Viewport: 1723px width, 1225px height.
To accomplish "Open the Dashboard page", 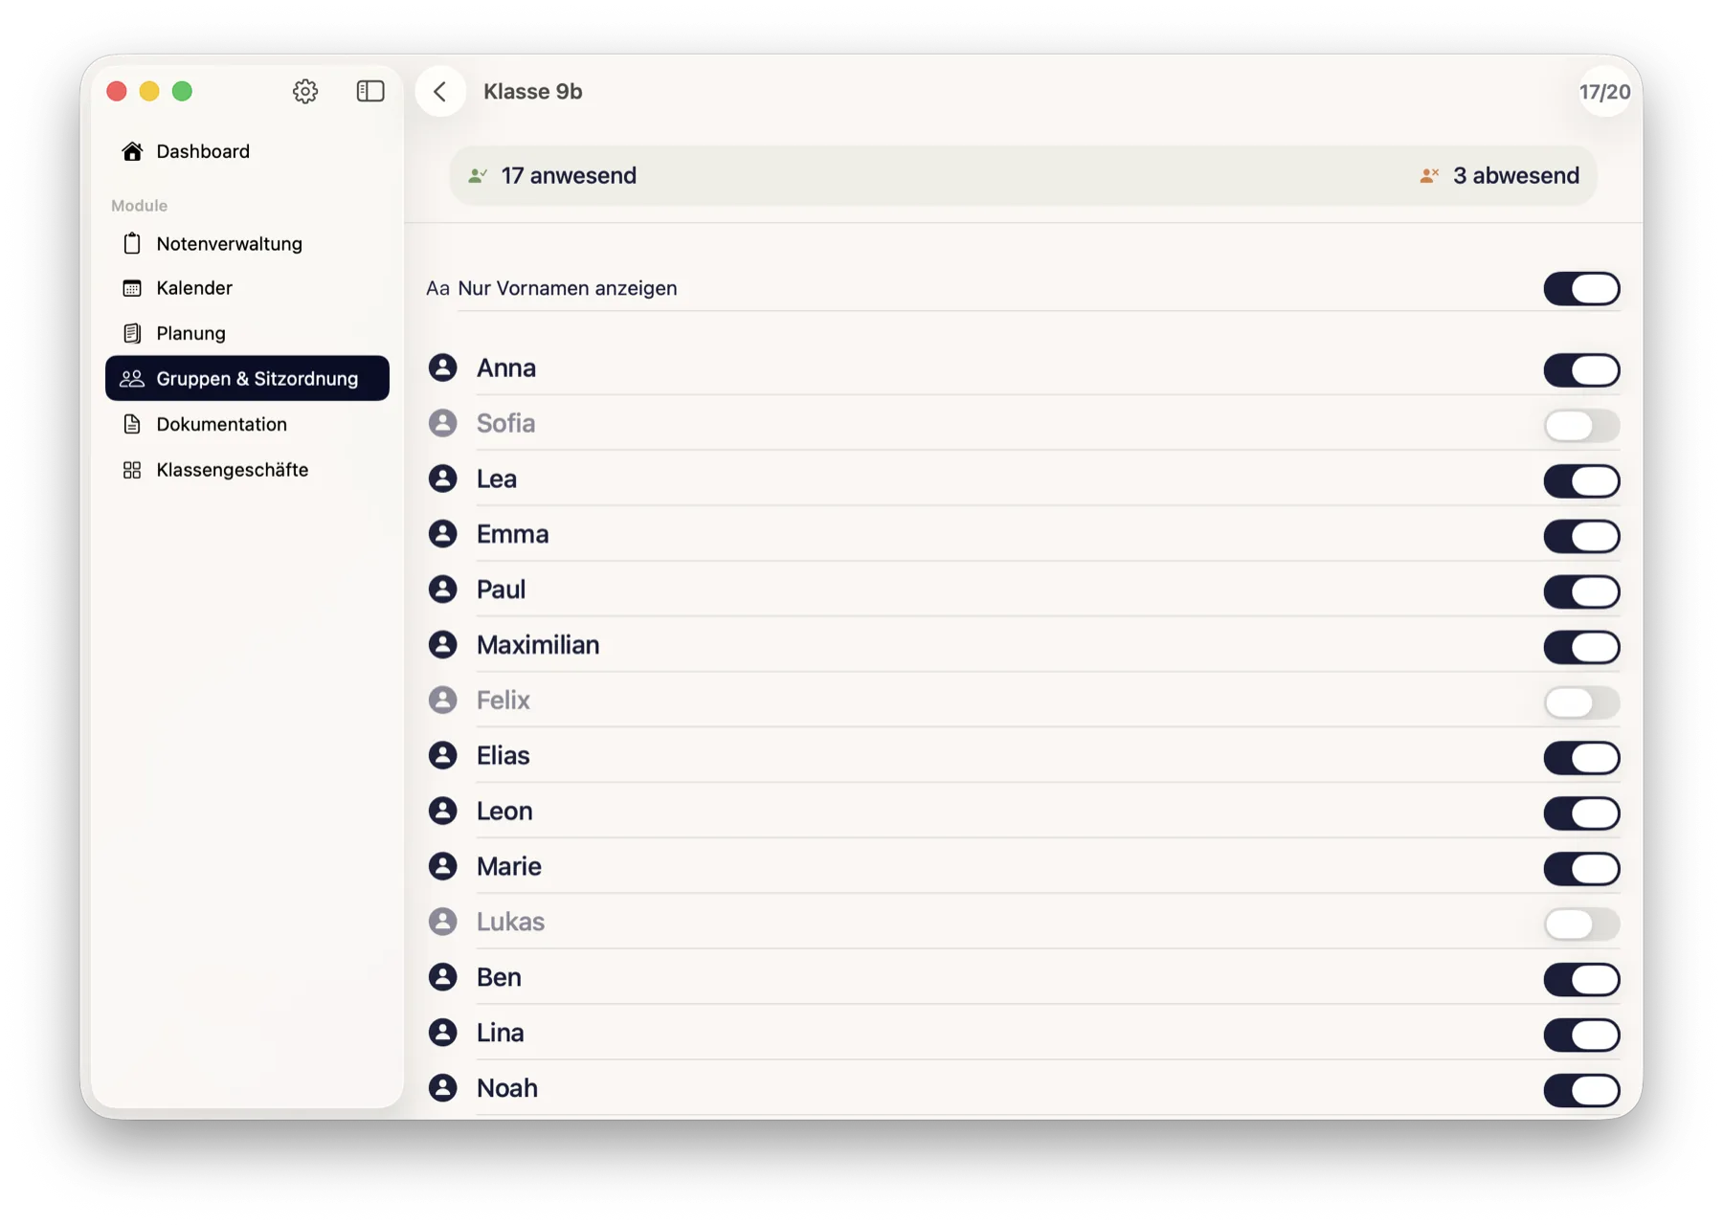I will click(x=248, y=151).
